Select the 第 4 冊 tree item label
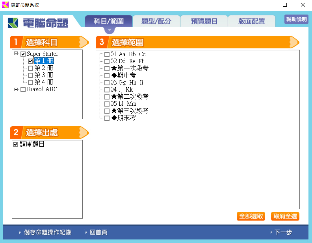Viewport: 312px width, 243px height. (44, 82)
